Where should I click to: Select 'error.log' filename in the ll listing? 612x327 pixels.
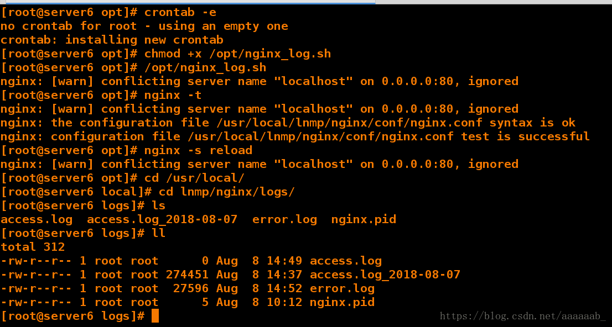(x=343, y=288)
